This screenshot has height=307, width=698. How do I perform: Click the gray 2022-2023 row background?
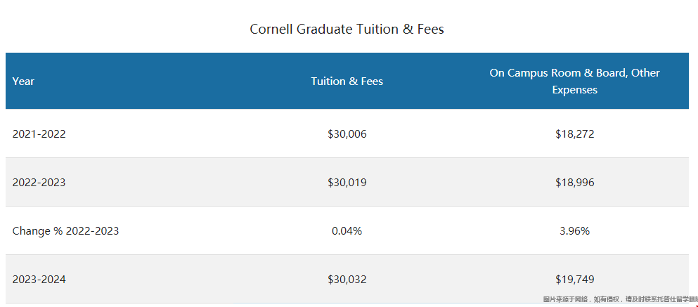347,182
